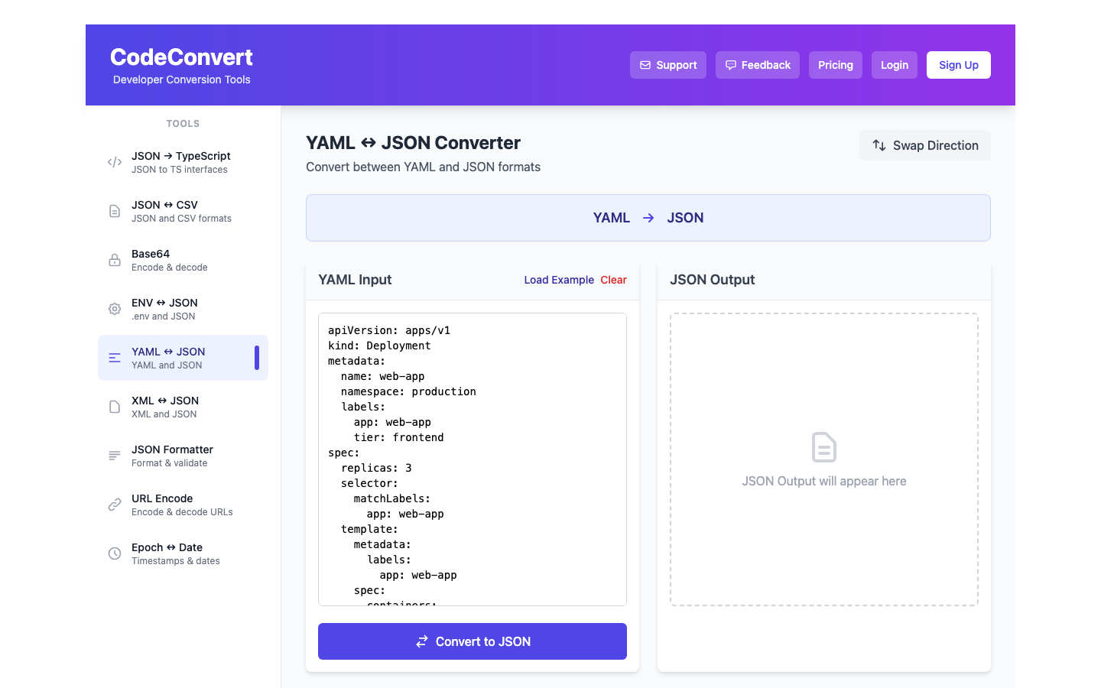Viewport: 1101px width, 688px height.
Task: Click the Feedback speech bubble icon
Action: (732, 65)
